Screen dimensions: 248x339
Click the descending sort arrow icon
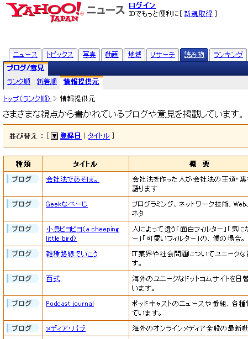[x=54, y=136]
